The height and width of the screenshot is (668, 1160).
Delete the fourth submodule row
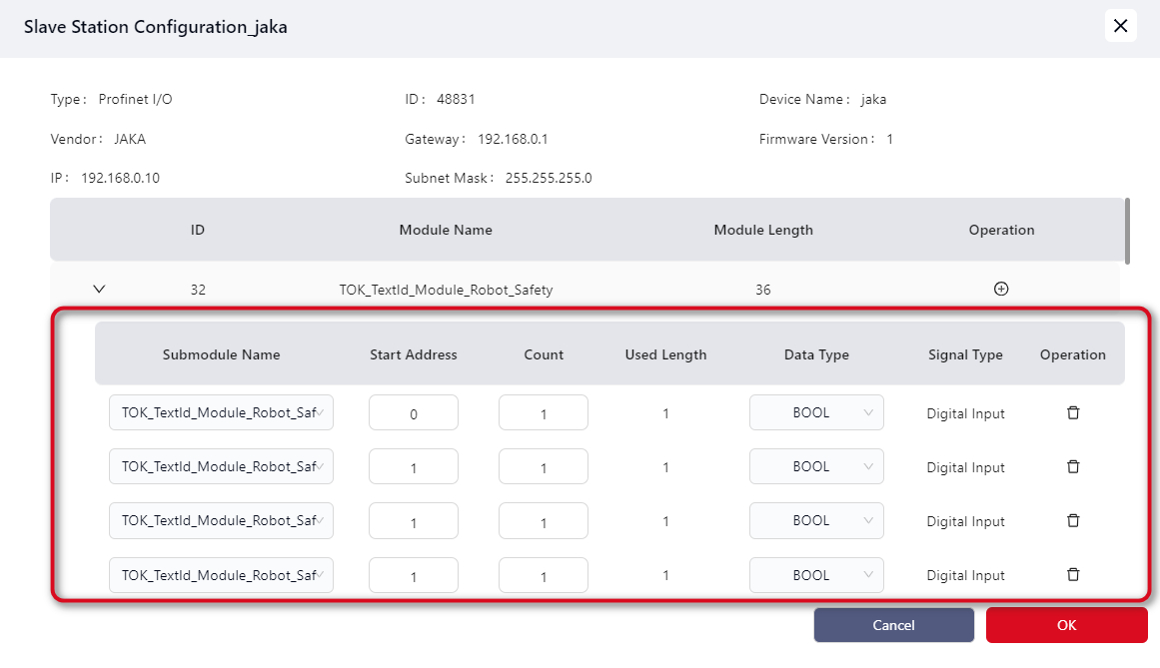[1073, 575]
